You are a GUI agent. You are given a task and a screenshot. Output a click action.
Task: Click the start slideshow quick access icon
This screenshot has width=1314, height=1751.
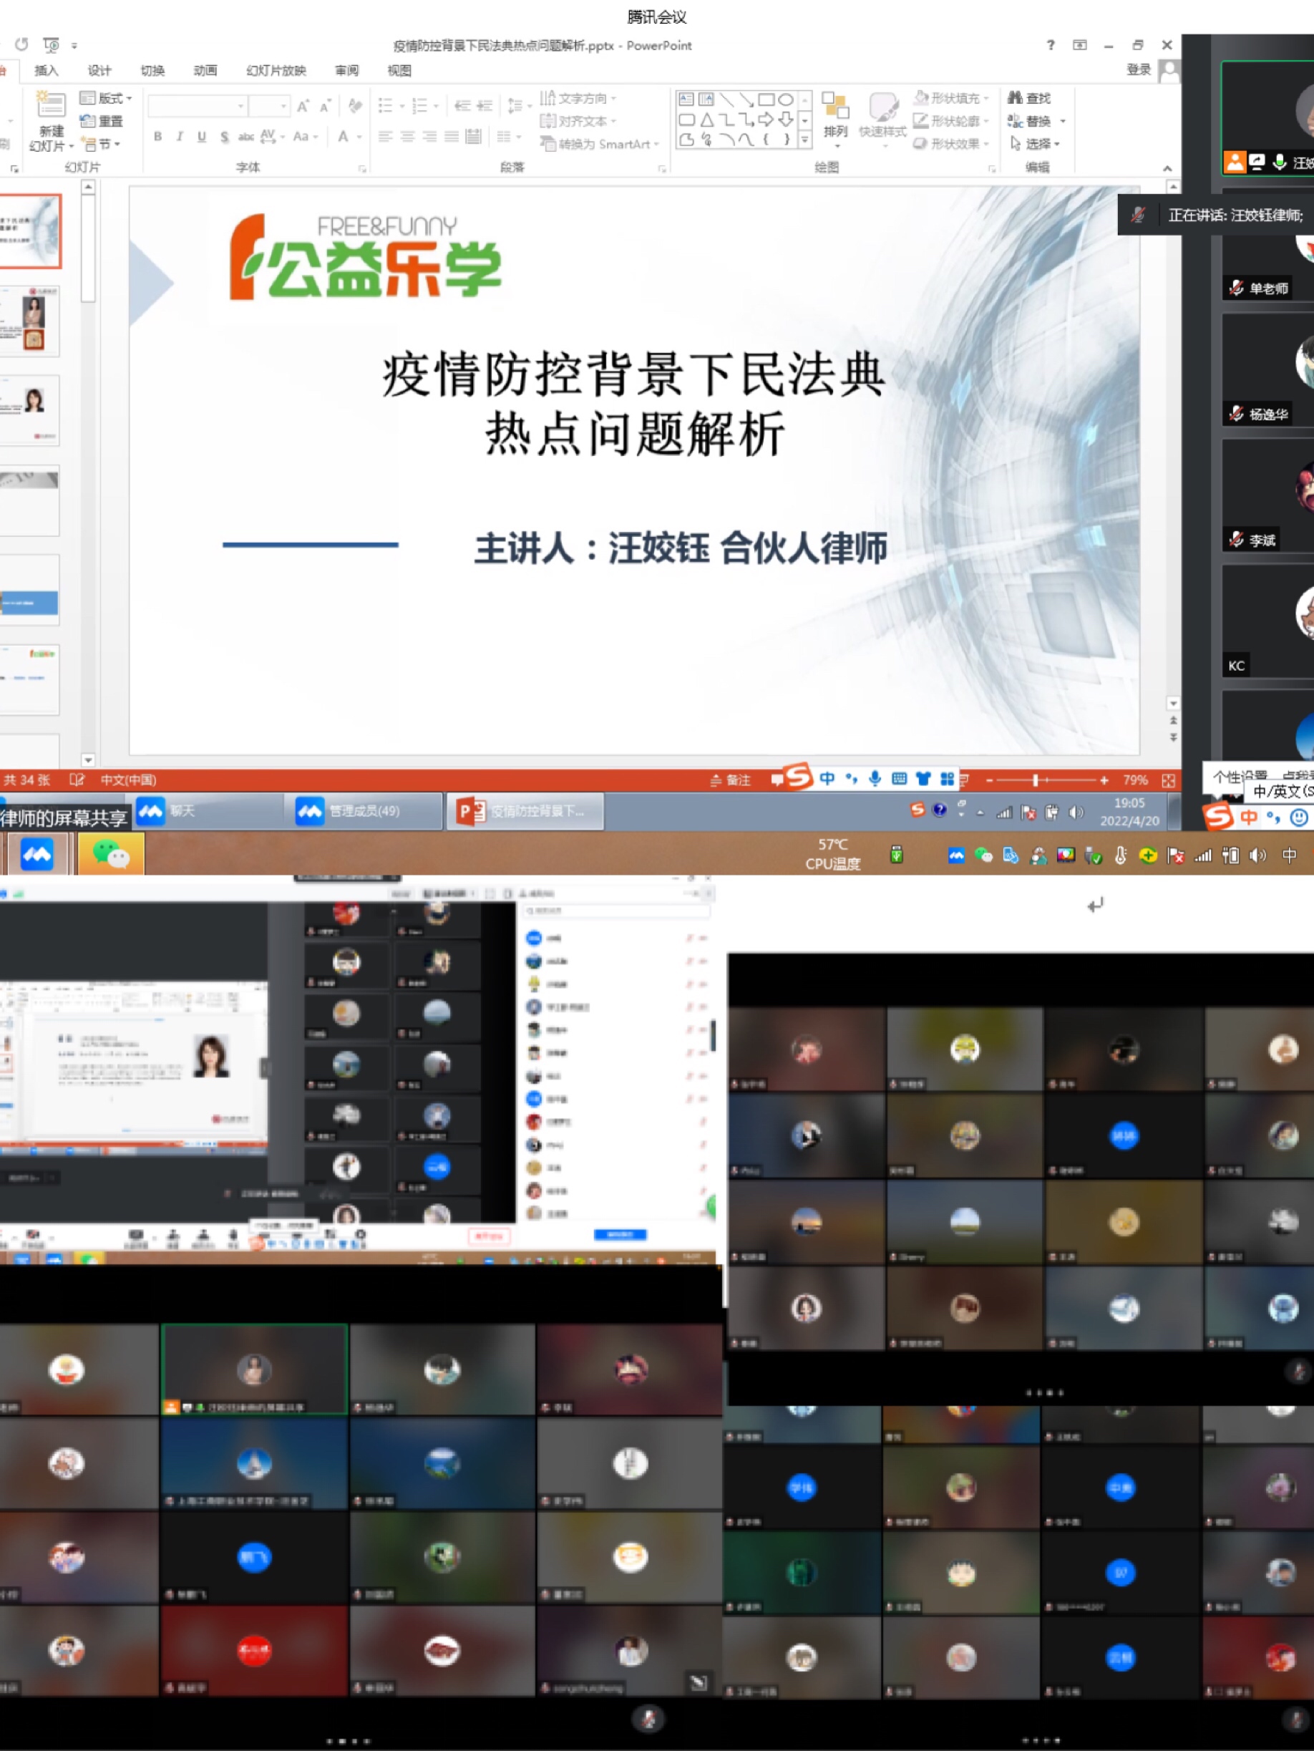click(x=52, y=45)
